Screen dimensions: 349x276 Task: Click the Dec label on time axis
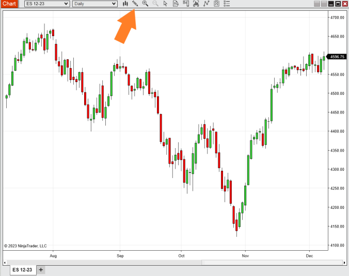(309, 256)
